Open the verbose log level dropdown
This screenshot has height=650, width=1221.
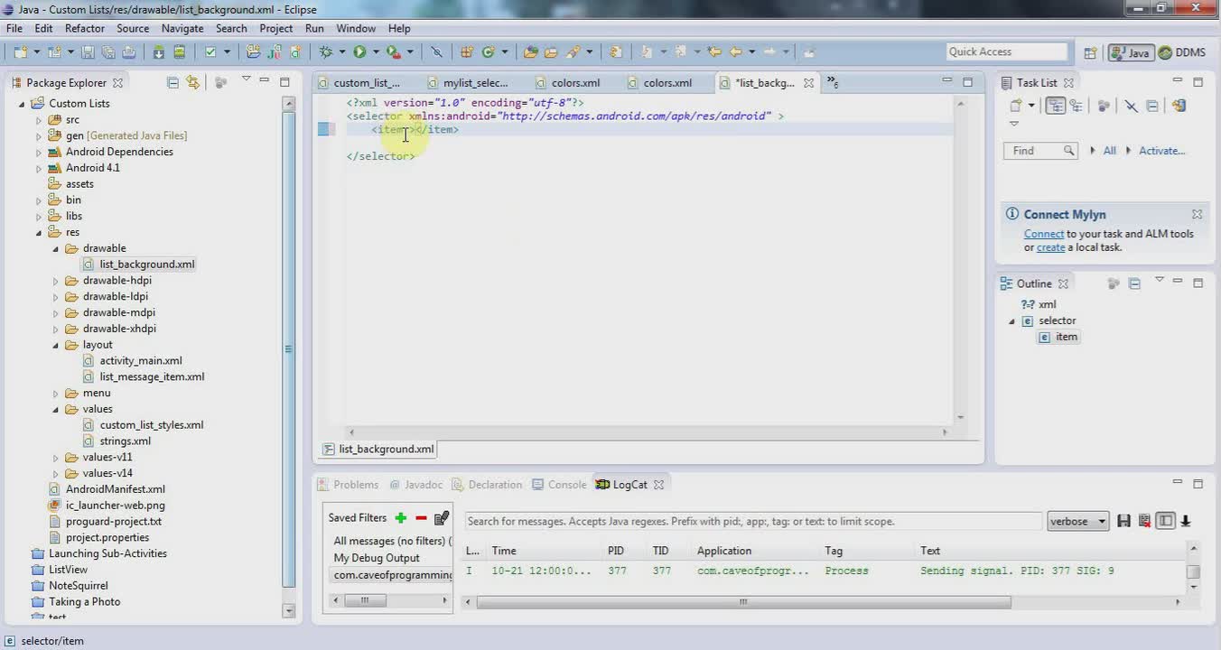coord(1077,521)
